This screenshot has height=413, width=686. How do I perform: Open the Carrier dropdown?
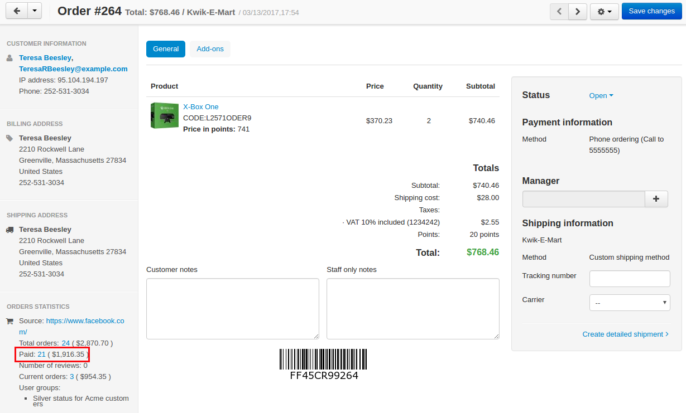click(630, 303)
